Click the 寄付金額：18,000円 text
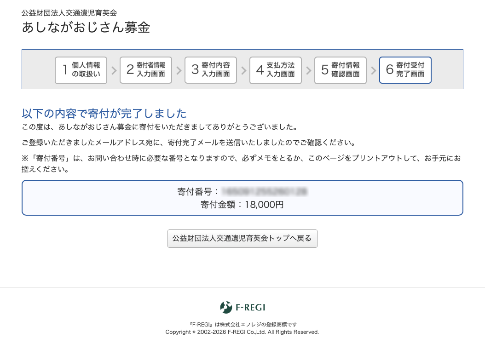Viewport: 485px width, 355px height. [x=242, y=205]
